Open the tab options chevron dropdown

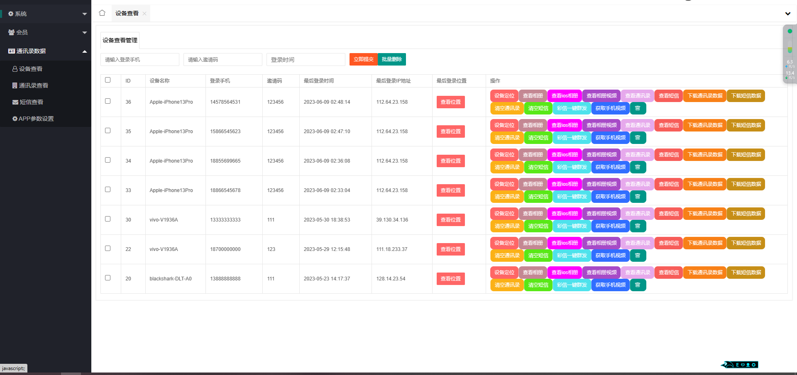point(788,14)
